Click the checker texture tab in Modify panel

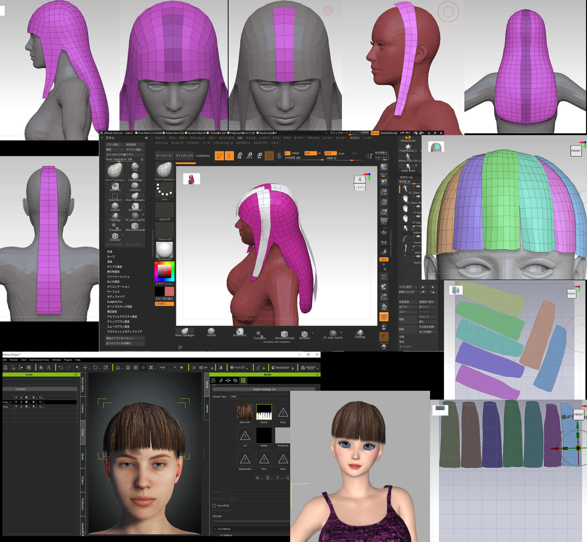[x=243, y=381]
